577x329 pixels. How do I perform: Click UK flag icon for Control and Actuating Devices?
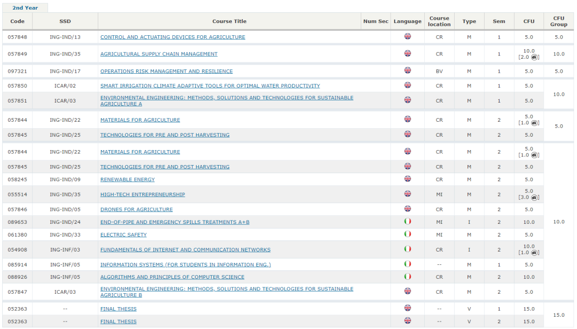(408, 36)
